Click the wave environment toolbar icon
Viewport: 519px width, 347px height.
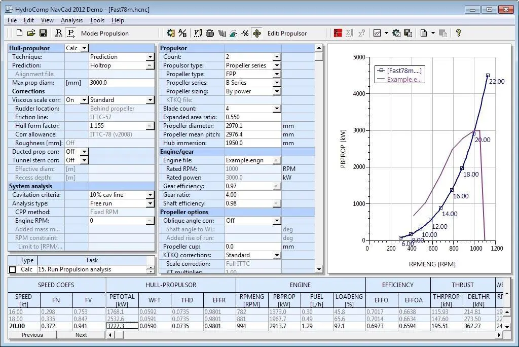pyautogui.click(x=233, y=33)
